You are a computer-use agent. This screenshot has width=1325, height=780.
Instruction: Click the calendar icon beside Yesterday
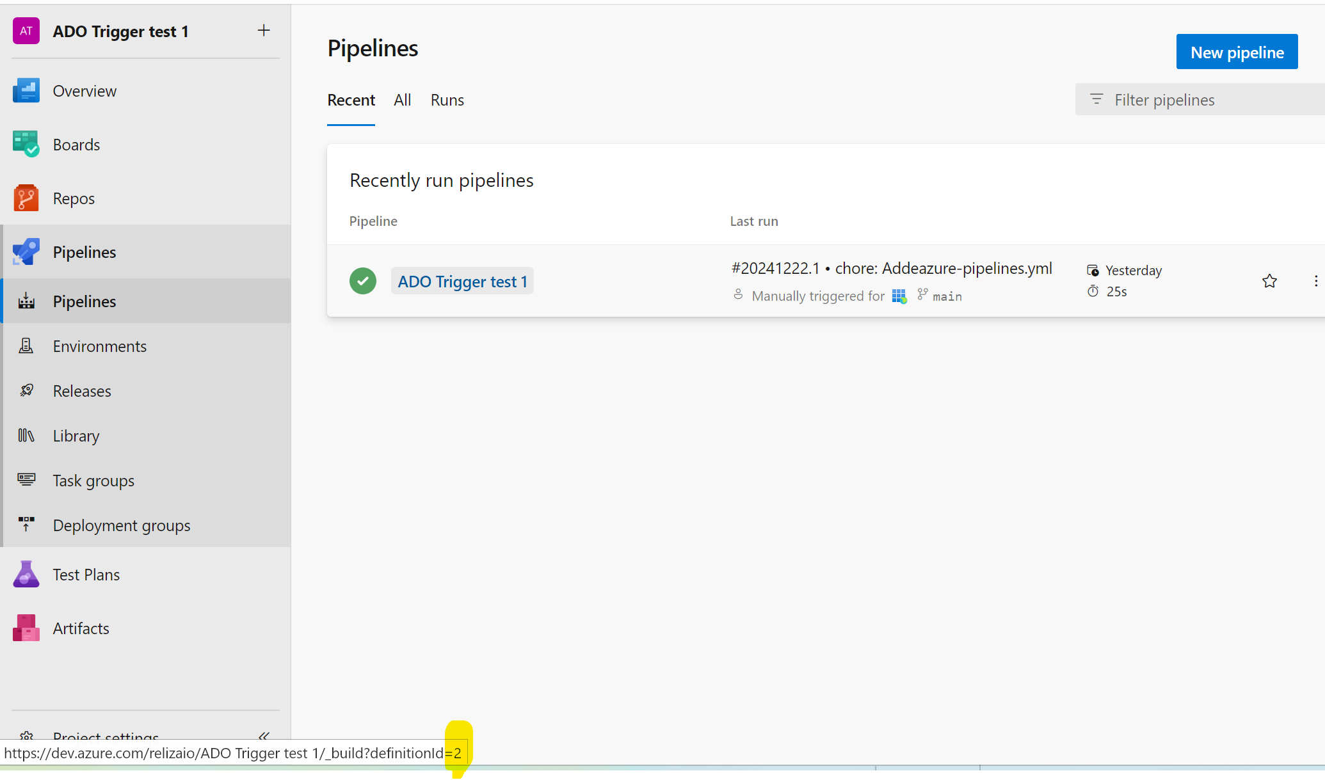1093,270
